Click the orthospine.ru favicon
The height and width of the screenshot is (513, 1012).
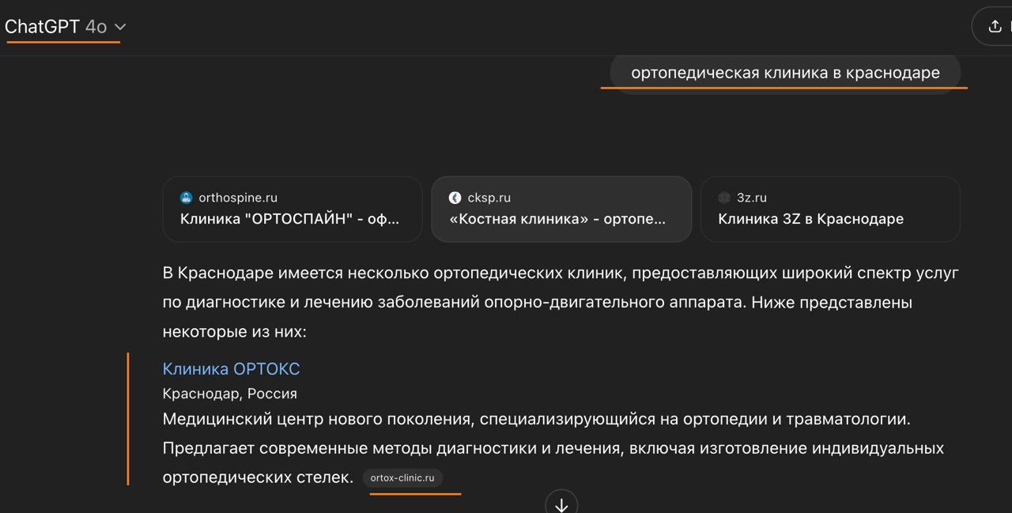pyautogui.click(x=186, y=197)
